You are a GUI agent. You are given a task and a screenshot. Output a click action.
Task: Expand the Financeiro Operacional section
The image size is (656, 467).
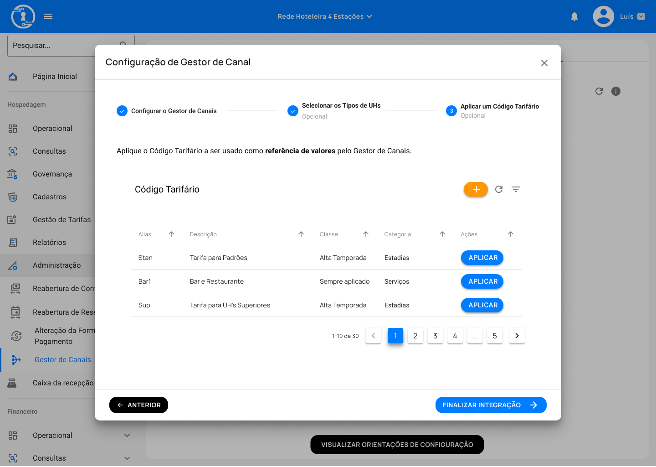(x=127, y=436)
